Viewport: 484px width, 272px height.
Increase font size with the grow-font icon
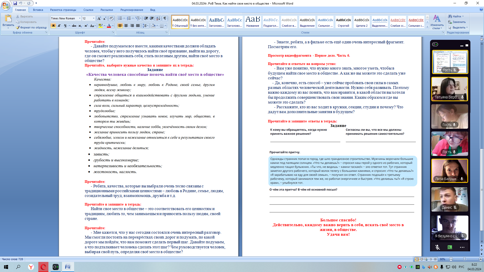(x=99, y=18)
